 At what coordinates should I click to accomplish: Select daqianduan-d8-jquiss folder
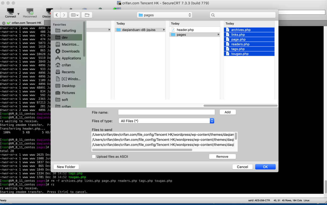pos(140,30)
